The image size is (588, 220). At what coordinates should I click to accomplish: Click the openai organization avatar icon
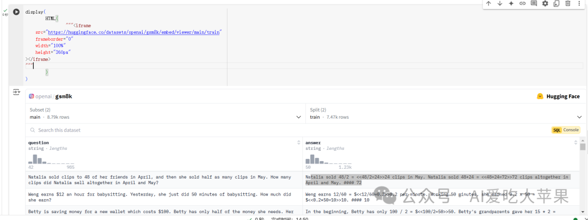pyautogui.click(x=32, y=96)
